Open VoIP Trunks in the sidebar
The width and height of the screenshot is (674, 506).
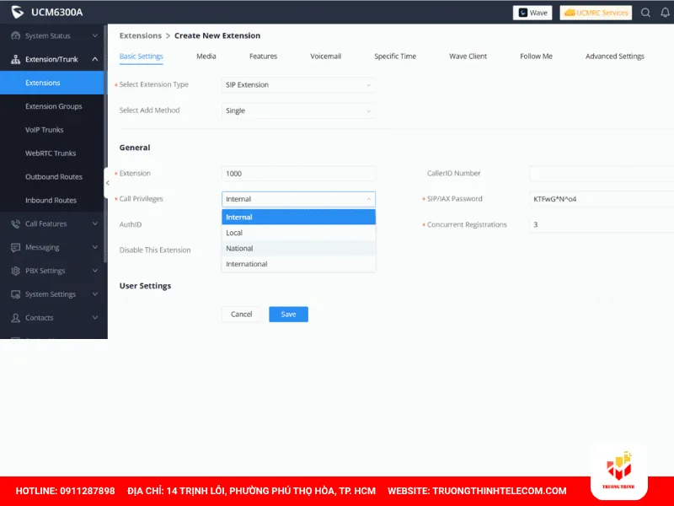coord(45,130)
